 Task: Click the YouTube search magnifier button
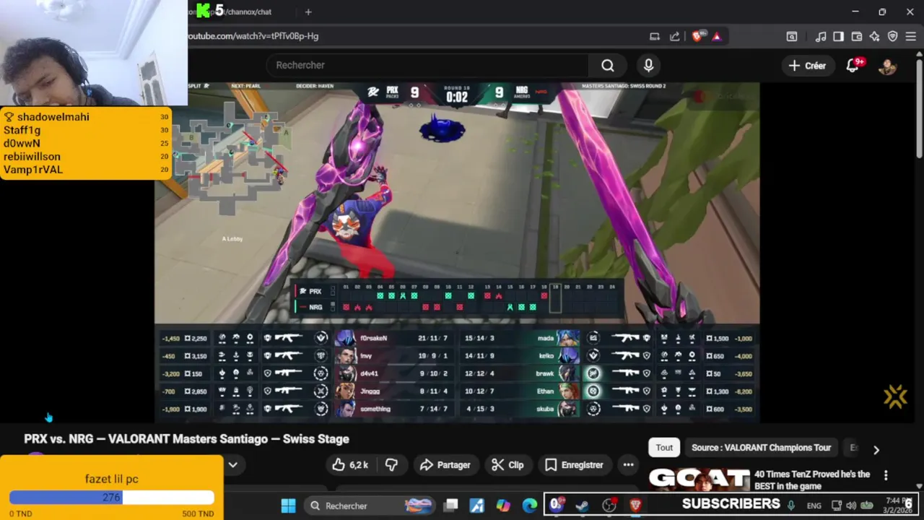(x=608, y=66)
